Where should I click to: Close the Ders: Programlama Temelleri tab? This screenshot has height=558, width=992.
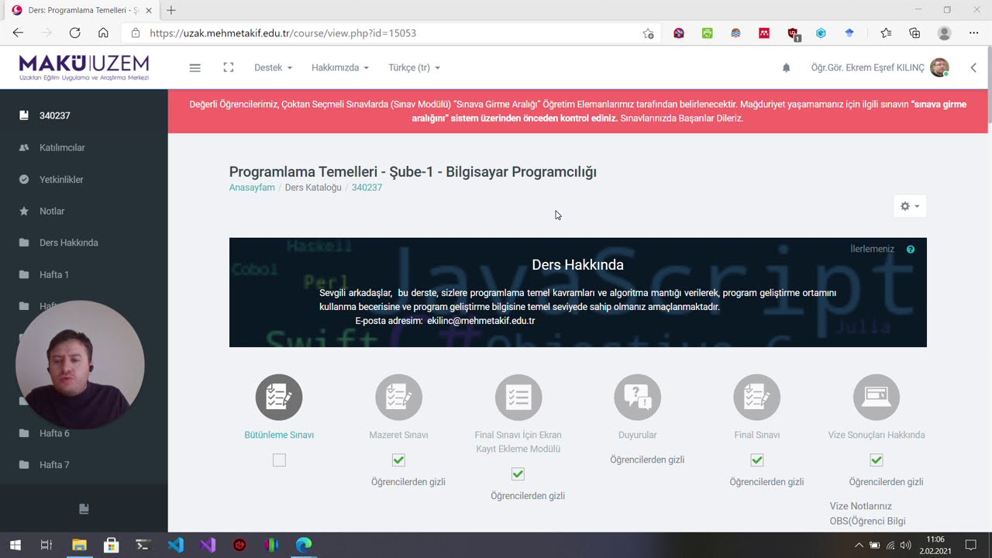click(x=149, y=10)
